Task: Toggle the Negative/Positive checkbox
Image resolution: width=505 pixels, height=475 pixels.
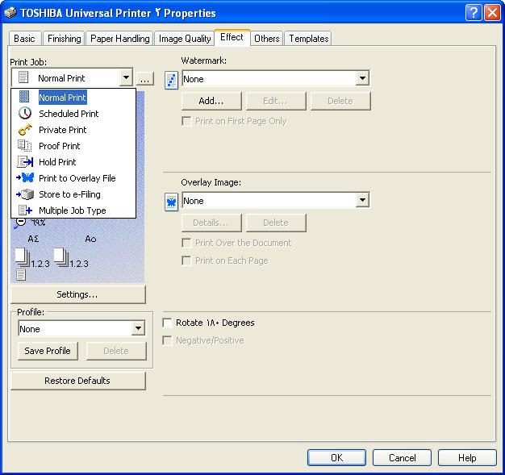Action: coord(167,340)
